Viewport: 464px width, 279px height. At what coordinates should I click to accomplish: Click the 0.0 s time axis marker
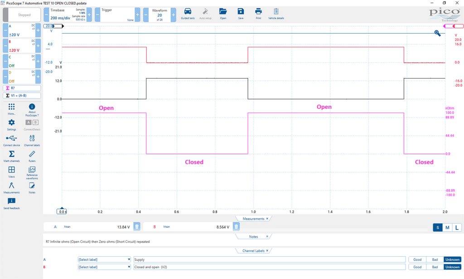[62, 211]
